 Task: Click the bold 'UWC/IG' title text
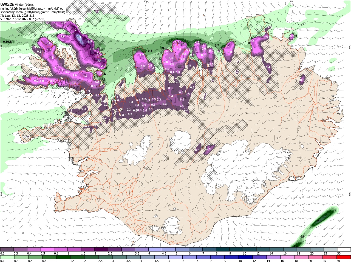tap(7, 4)
